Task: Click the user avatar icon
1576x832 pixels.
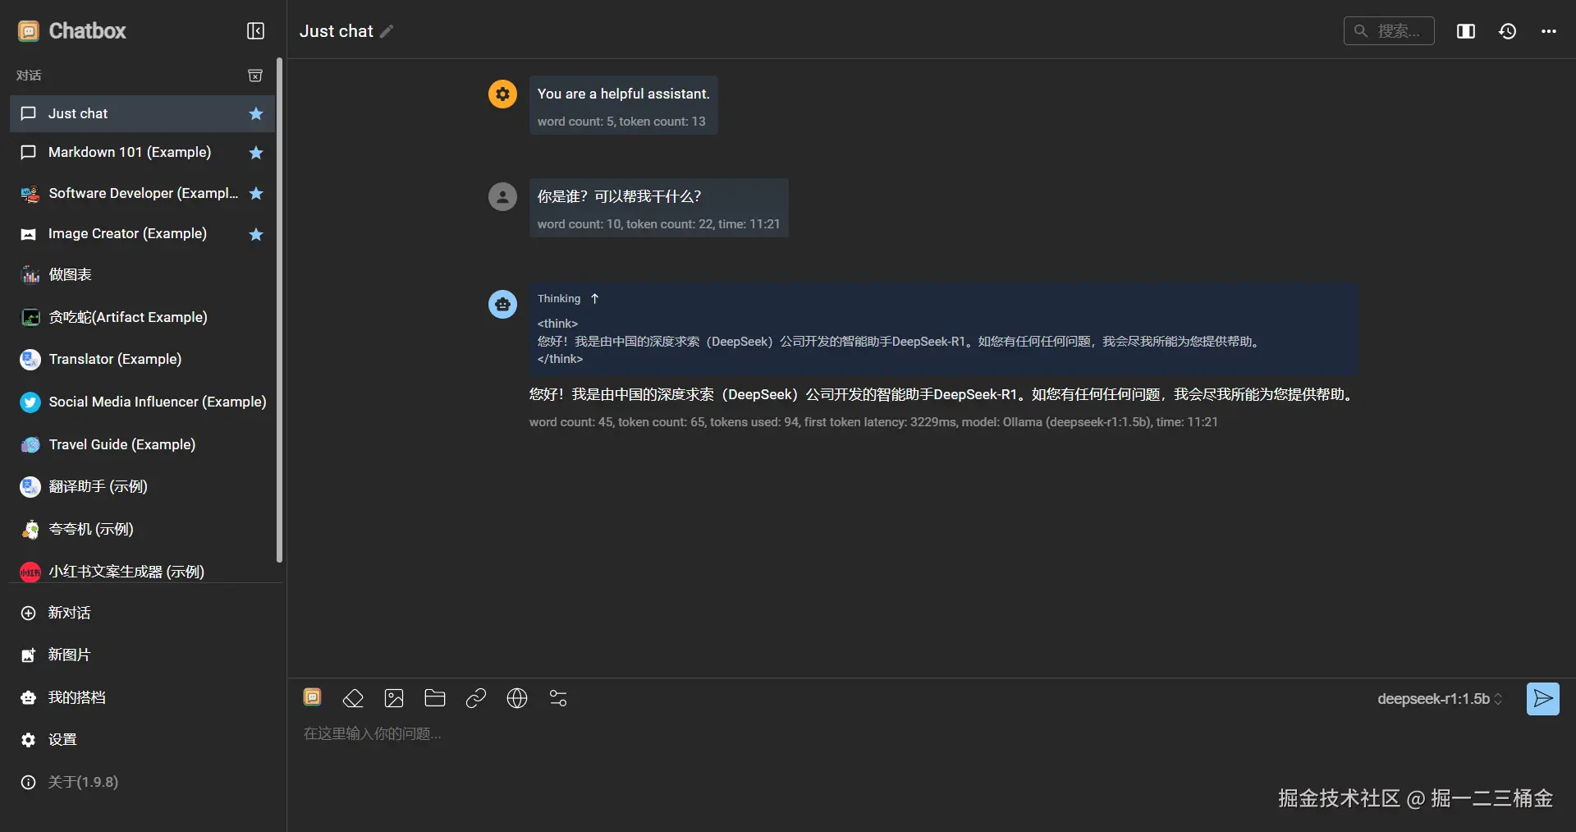Action: pos(502,196)
